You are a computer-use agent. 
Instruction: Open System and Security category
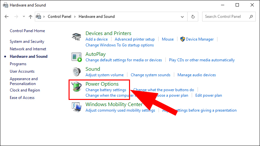[x=27, y=42]
